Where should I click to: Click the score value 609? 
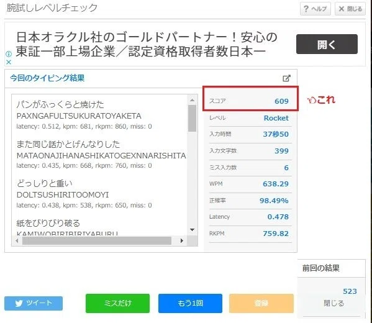[281, 101]
